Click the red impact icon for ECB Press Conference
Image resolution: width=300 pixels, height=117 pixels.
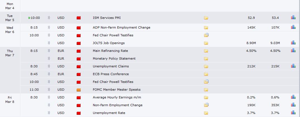pyautogui.click(x=79, y=74)
